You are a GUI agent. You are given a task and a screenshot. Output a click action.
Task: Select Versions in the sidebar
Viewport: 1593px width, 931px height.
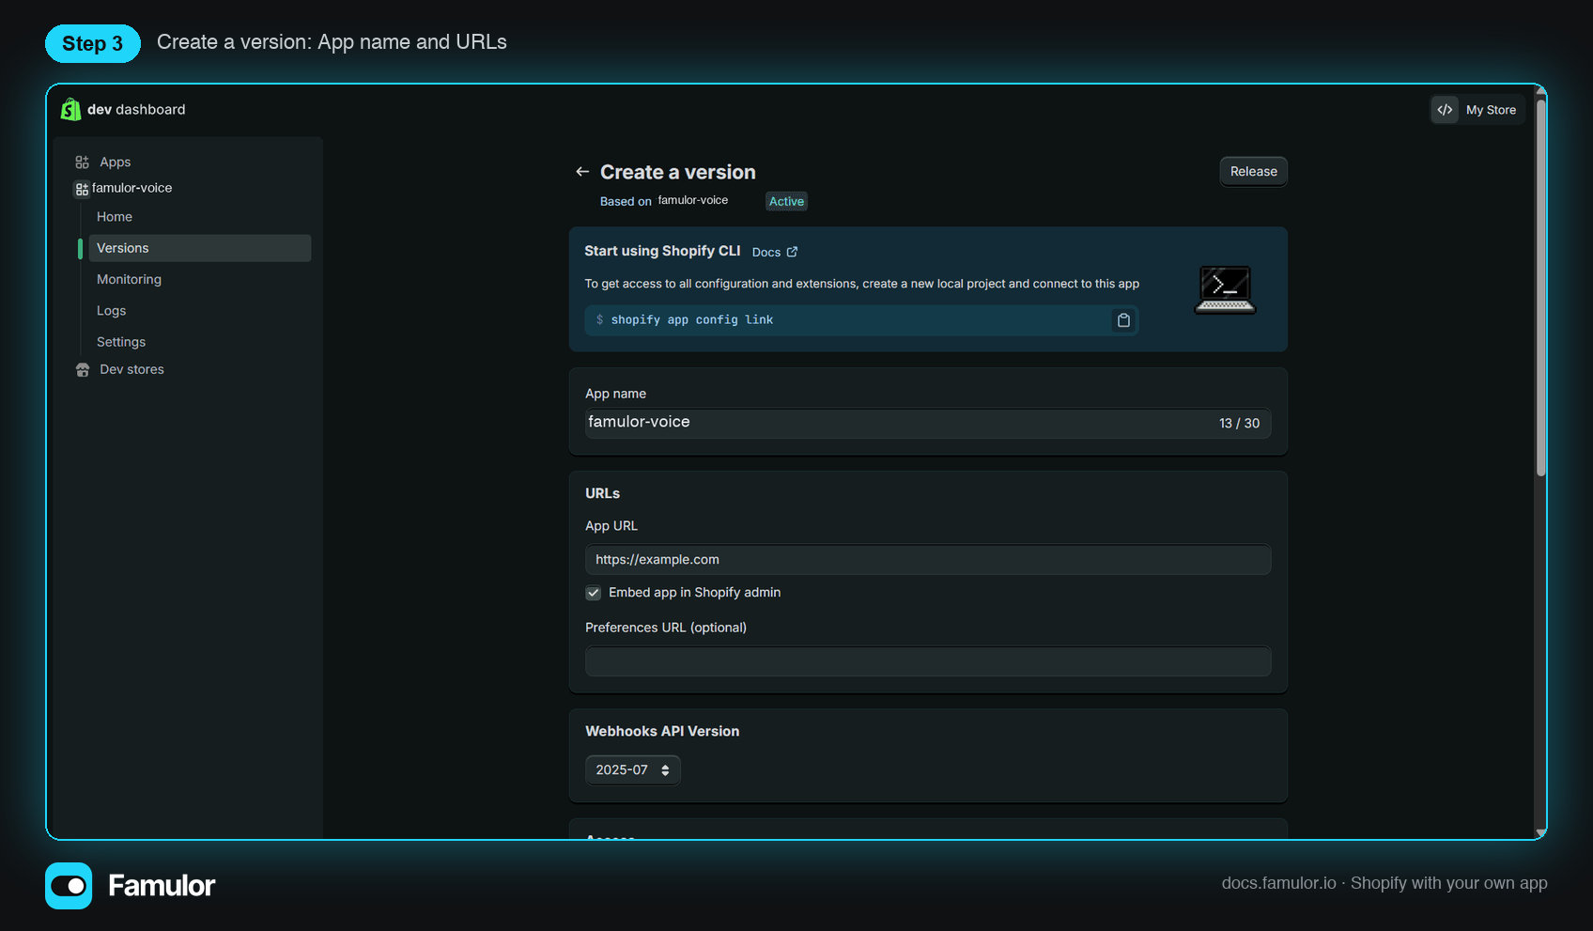pos(200,248)
